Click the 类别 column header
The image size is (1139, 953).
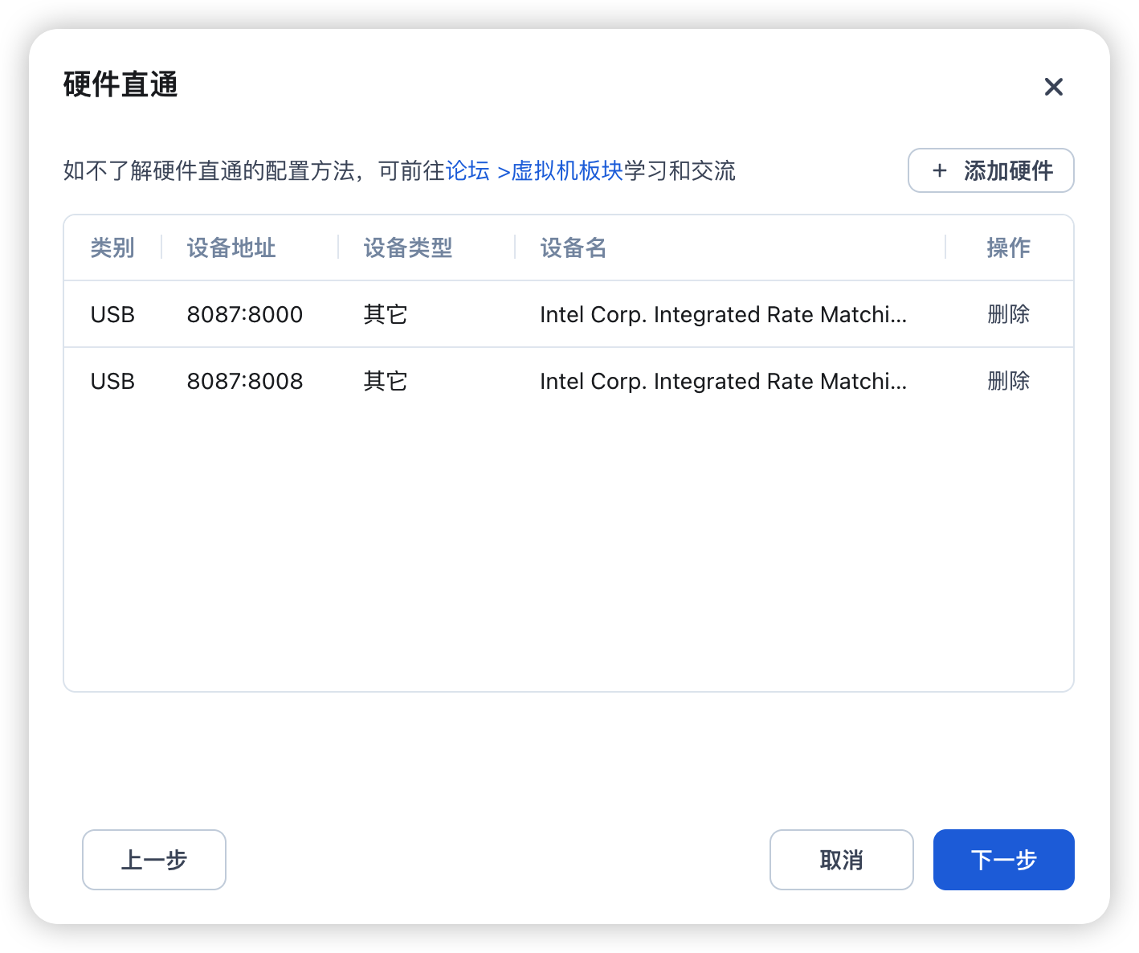click(112, 247)
